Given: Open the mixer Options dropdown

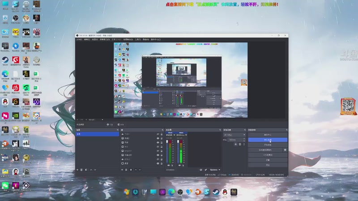Looking at the screenshot, I should [215, 170].
